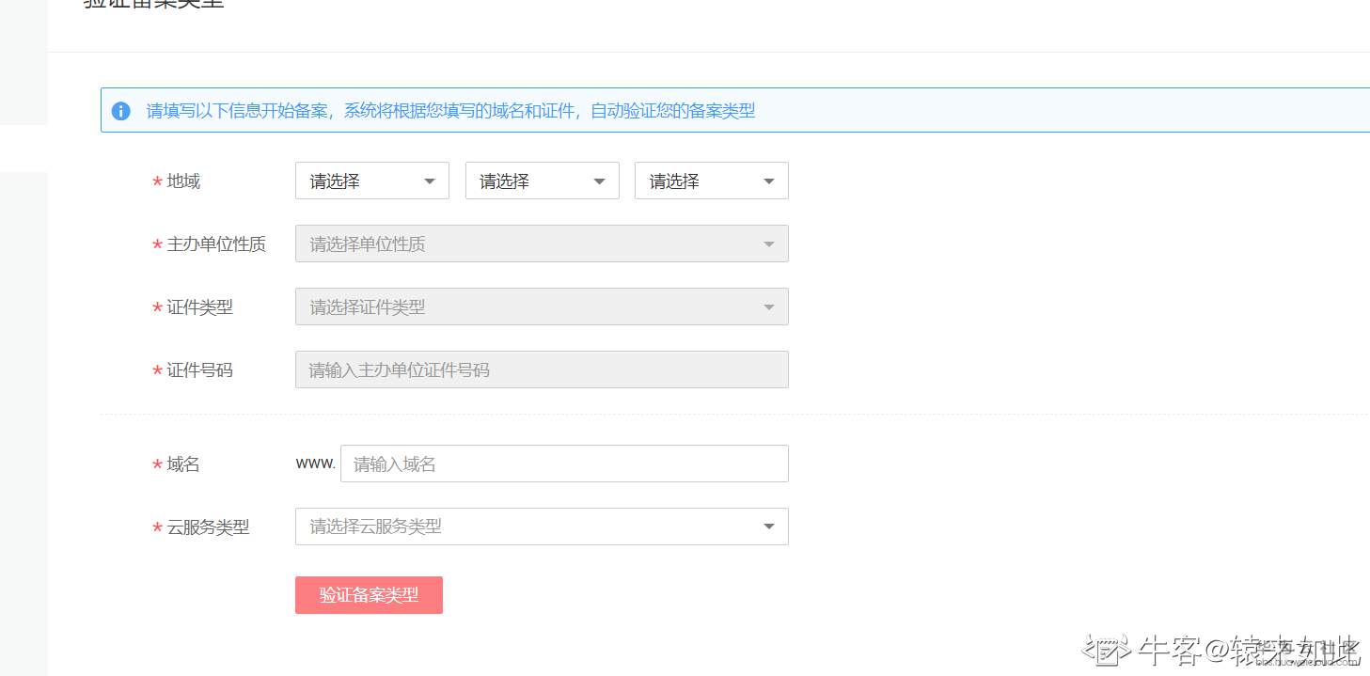Click the 主办单位性质 field label
The image size is (1370, 676).
[216, 244]
